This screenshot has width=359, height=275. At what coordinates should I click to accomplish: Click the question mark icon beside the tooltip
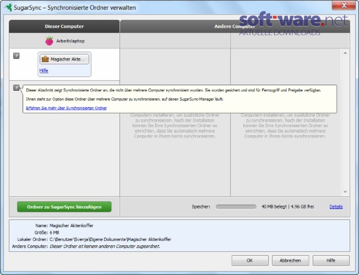[17, 87]
